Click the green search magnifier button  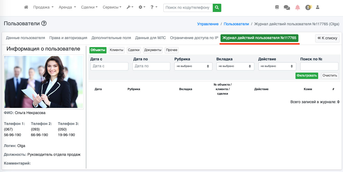point(217,7)
